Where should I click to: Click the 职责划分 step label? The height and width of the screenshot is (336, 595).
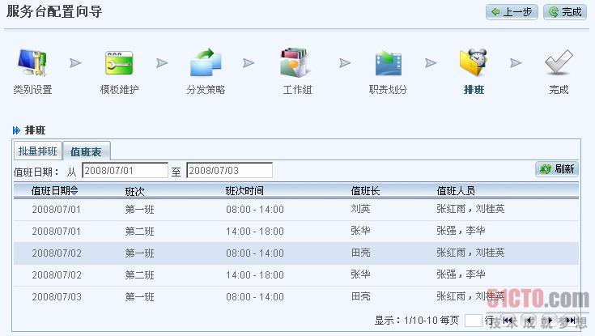point(388,90)
